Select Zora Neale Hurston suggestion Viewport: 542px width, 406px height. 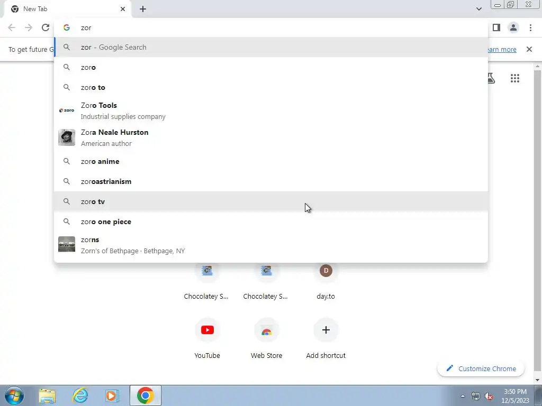pyautogui.click(x=272, y=137)
